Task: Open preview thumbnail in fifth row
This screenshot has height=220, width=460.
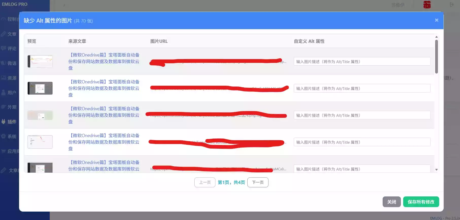Action: 40,168
